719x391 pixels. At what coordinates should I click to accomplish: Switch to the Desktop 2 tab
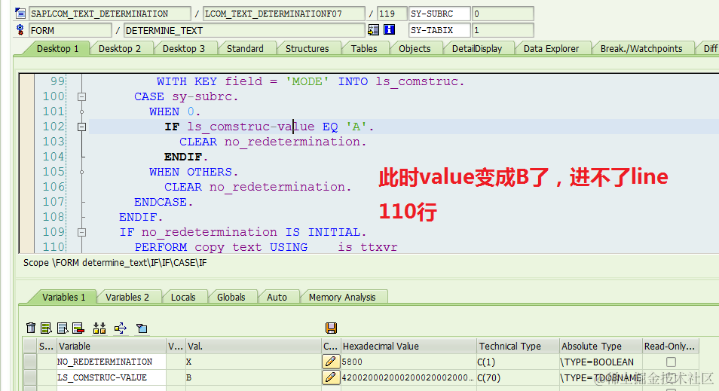120,48
